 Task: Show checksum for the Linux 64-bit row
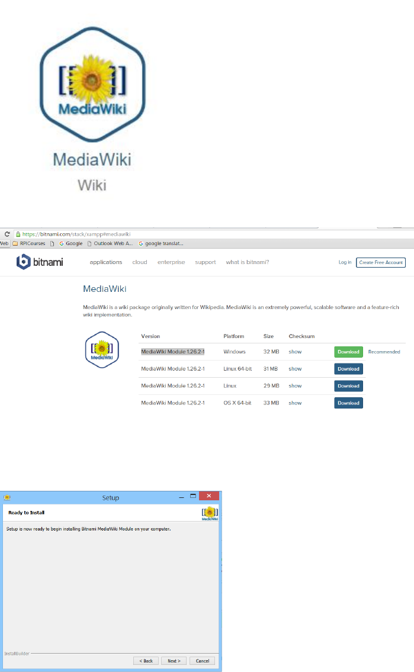click(x=295, y=369)
